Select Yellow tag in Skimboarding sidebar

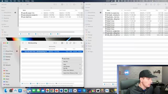[7, 76]
